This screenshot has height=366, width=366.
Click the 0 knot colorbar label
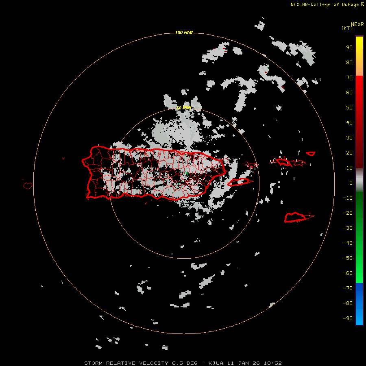[x=351, y=183]
